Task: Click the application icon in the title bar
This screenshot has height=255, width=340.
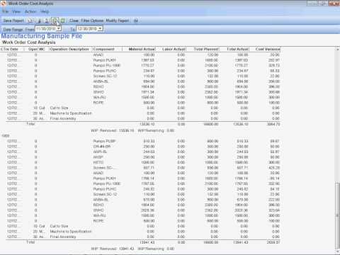Action: [x=4, y=4]
